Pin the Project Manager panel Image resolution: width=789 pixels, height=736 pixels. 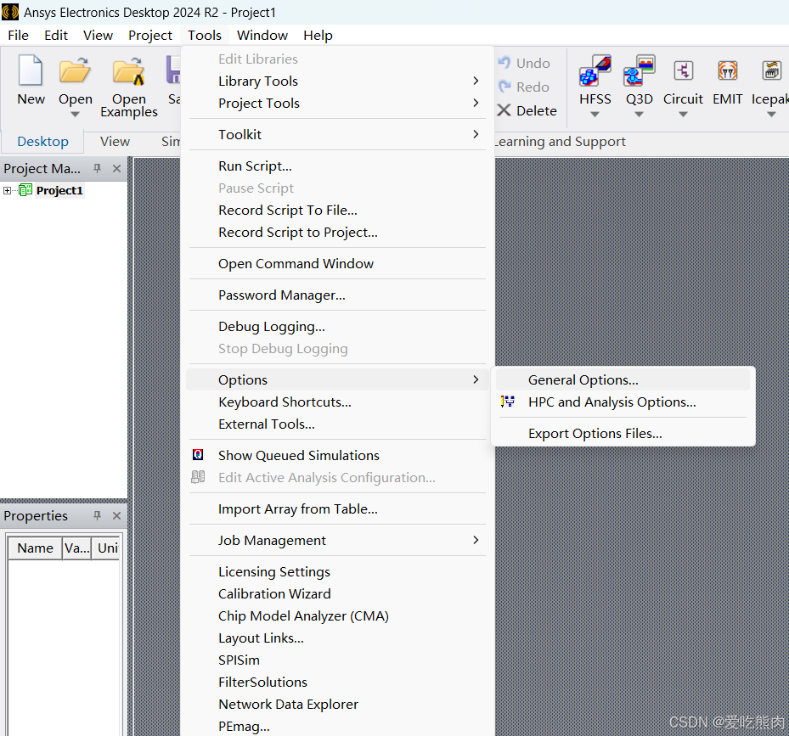[97, 169]
